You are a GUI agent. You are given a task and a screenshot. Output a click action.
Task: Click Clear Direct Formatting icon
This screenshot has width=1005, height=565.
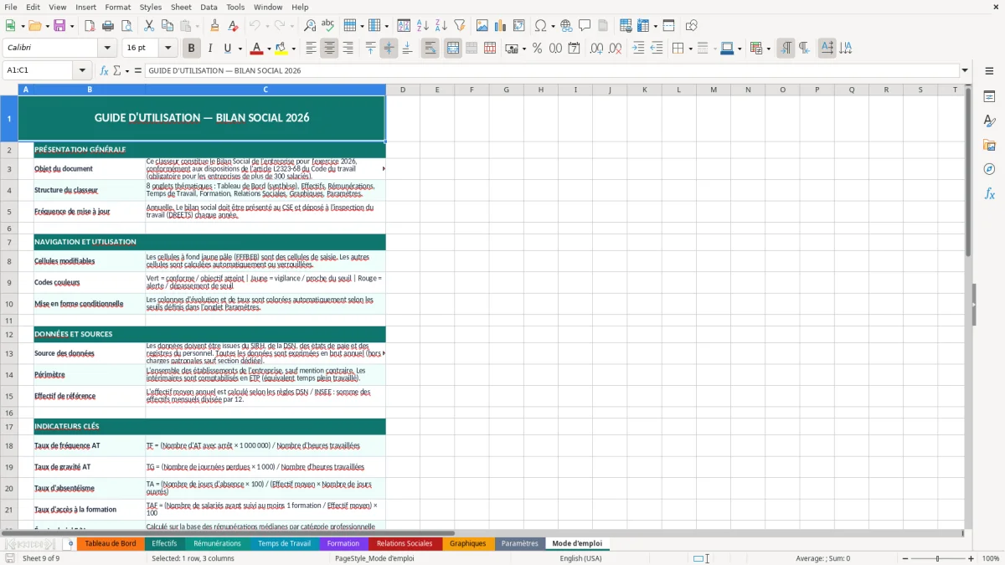pyautogui.click(x=233, y=26)
